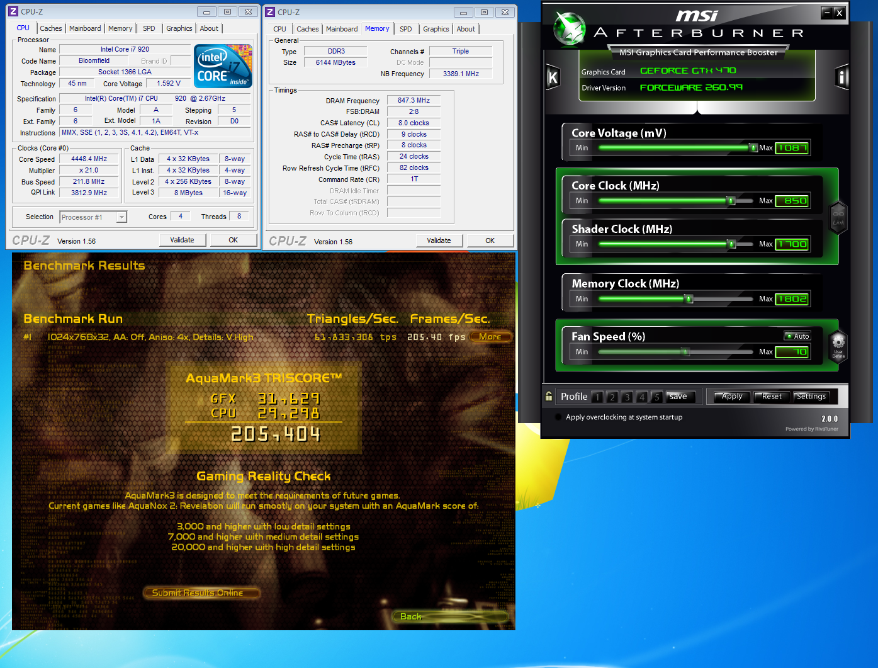
Task: Click the Core Clock value field 850
Action: point(792,201)
